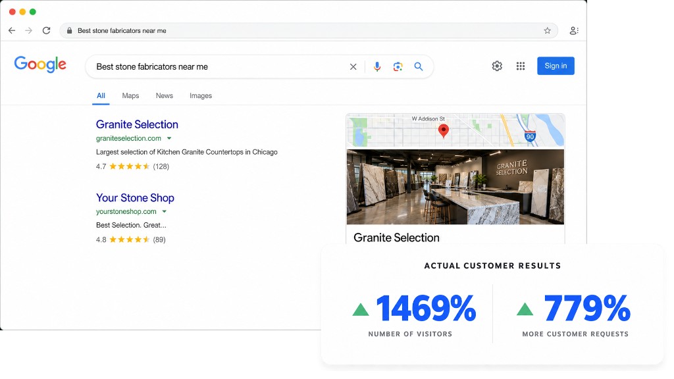Click yourstoneshop.com URL

(x=126, y=211)
